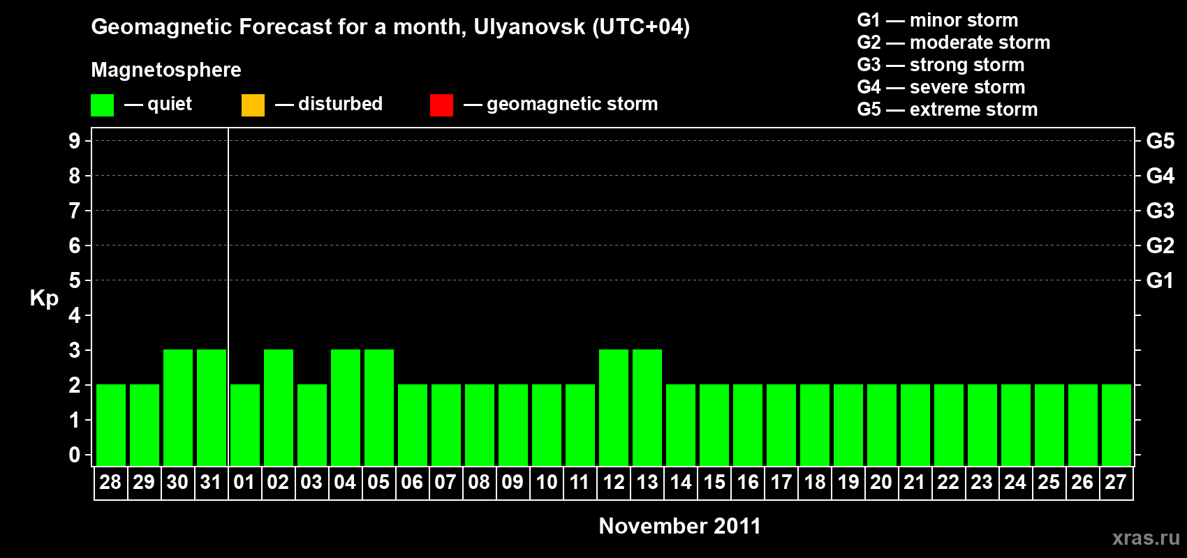The height and width of the screenshot is (558, 1187).
Task: Click the 'G3 — strong storm' legend line
Action: point(941,65)
